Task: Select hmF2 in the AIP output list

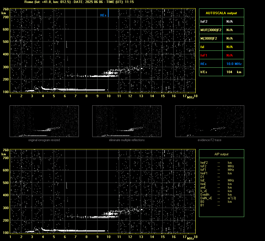Action: [x=204, y=163]
